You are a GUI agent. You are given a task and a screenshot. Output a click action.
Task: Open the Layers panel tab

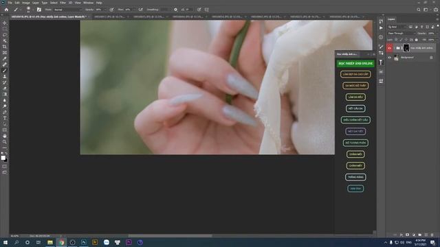pyautogui.click(x=391, y=19)
